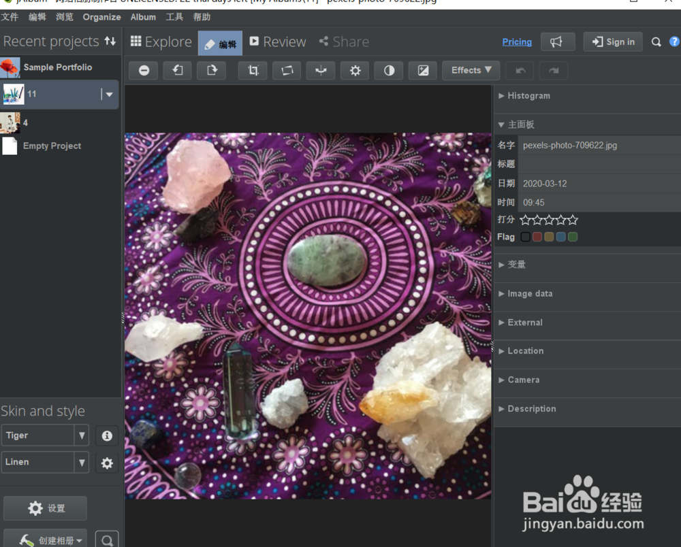Rate the image three stars
The image size is (681, 547).
point(549,220)
